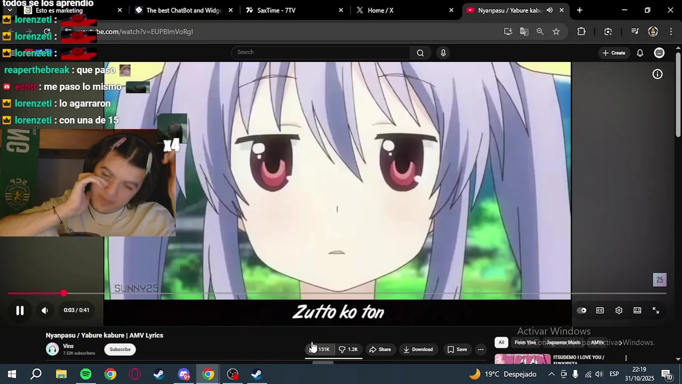Open more actions three-dot menu
This screenshot has width=682, height=384.
pyautogui.click(x=481, y=349)
